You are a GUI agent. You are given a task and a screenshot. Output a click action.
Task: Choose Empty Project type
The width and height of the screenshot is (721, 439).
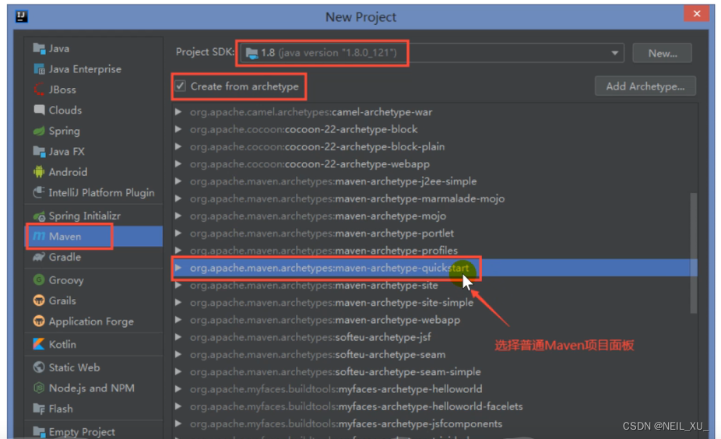click(x=93, y=431)
